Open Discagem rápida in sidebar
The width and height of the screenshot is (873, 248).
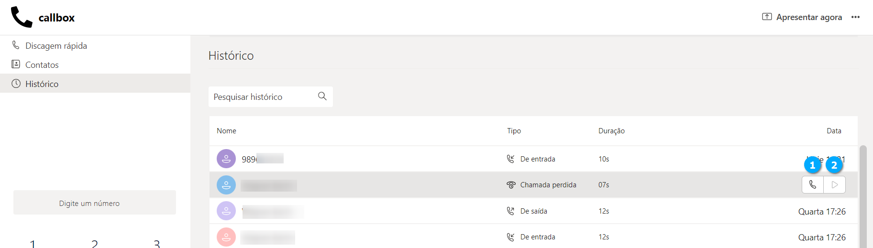[56, 46]
